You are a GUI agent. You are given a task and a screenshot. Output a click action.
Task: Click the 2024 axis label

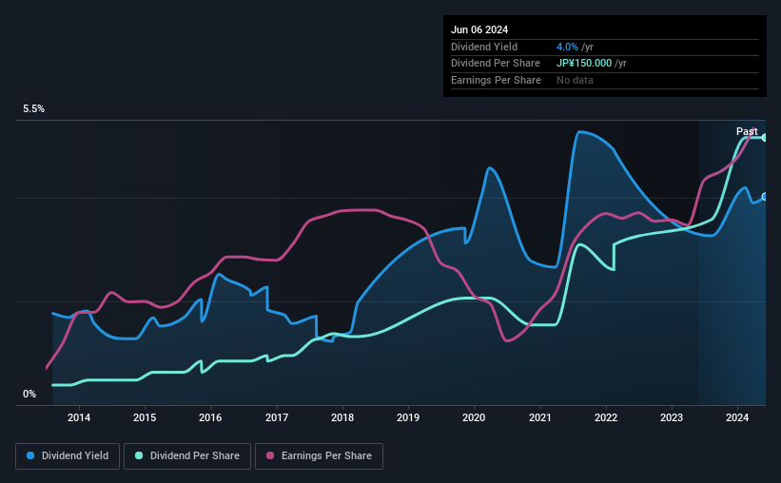point(737,417)
